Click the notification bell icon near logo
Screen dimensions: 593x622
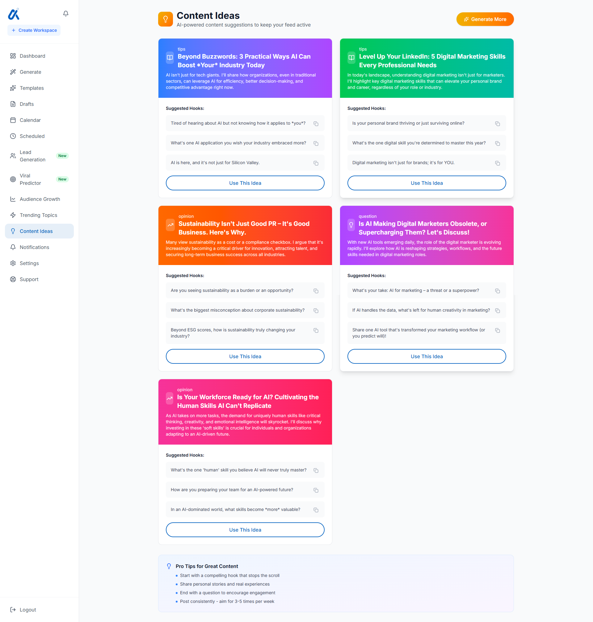(x=66, y=14)
